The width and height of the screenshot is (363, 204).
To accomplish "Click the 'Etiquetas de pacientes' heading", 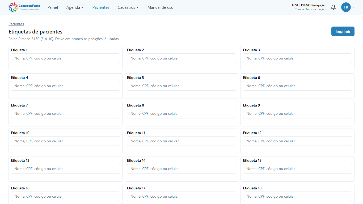I will coord(35,32).
